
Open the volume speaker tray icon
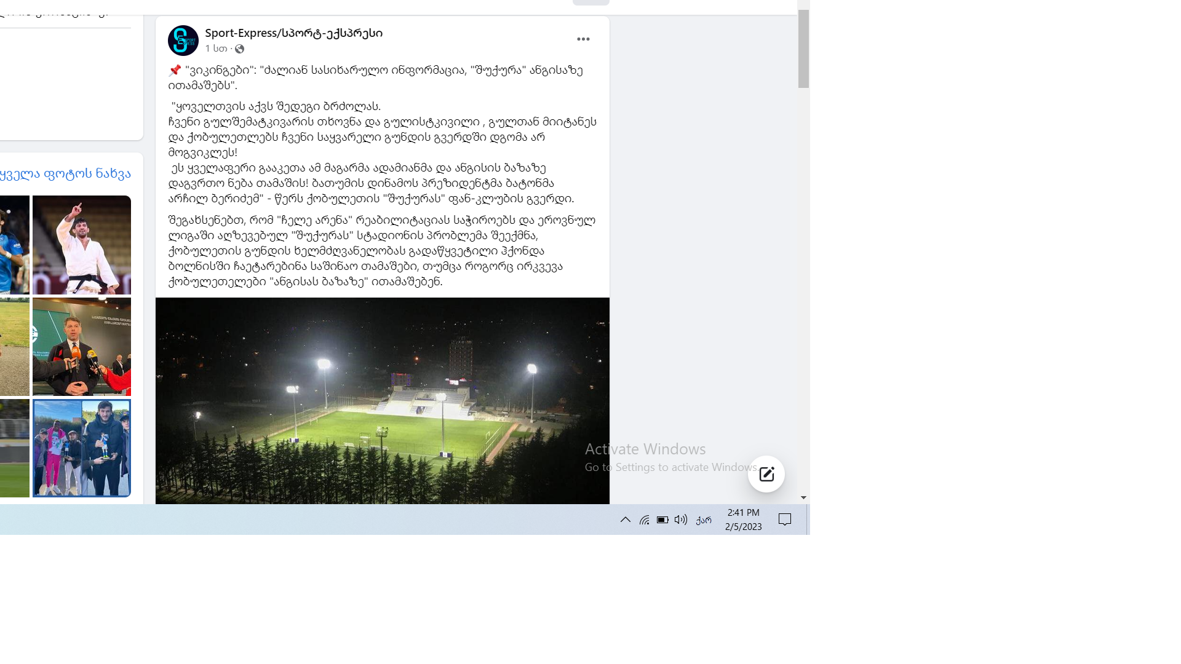pos(681,520)
